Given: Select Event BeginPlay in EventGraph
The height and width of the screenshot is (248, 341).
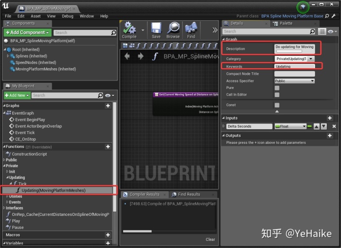Looking at the screenshot, I should coord(30,120).
